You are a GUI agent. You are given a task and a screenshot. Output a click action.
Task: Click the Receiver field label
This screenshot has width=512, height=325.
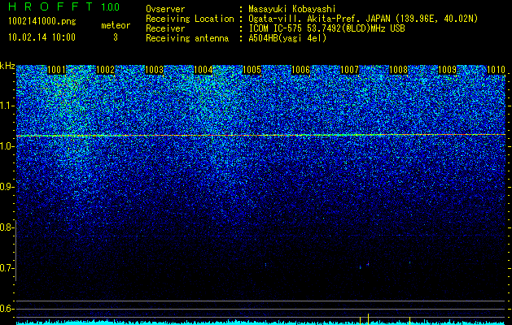[x=165, y=28]
